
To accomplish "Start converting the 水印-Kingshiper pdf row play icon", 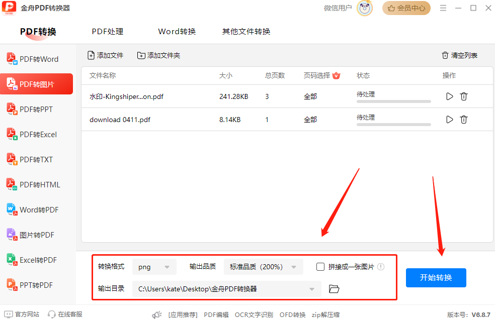I will pyautogui.click(x=450, y=96).
